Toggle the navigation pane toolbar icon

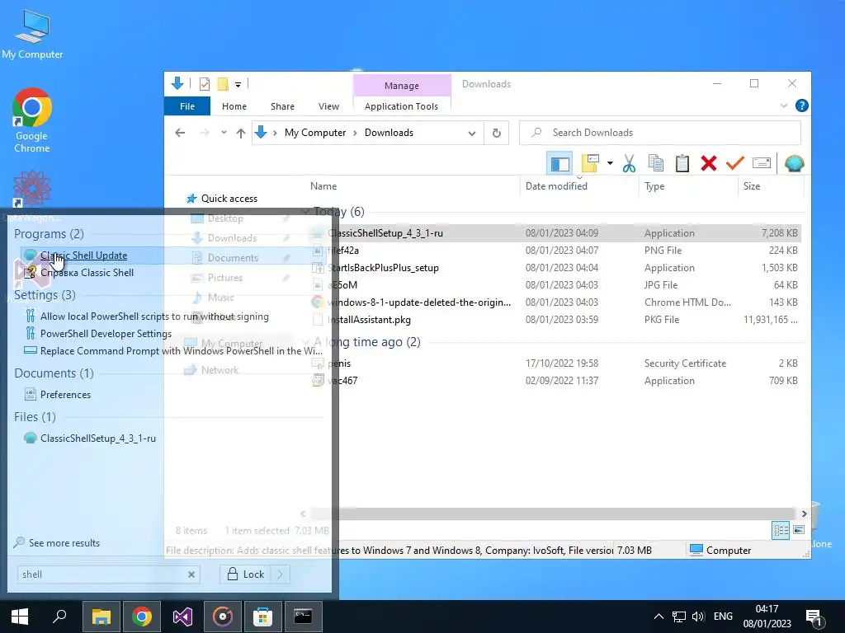tap(559, 164)
